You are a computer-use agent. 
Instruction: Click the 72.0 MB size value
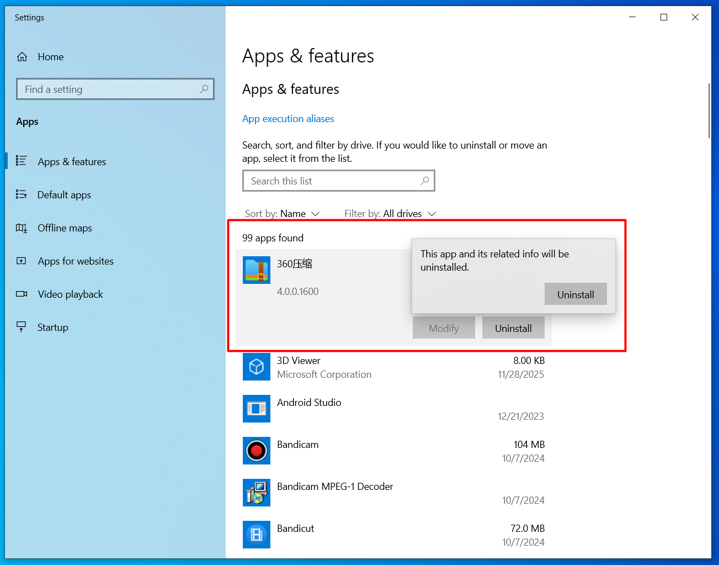[x=528, y=529]
